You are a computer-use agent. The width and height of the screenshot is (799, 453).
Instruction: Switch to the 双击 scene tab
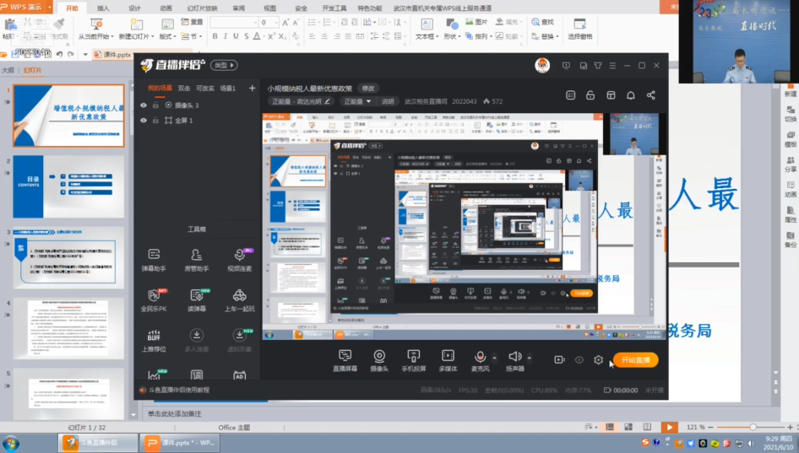(x=184, y=88)
